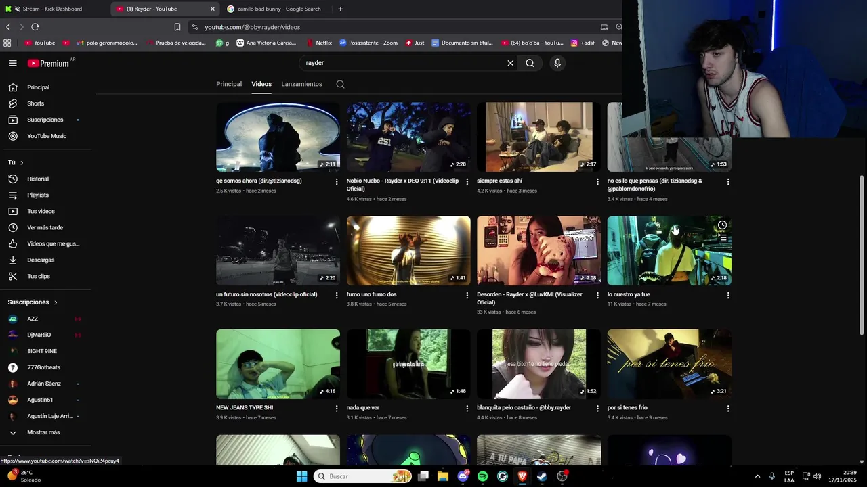The width and height of the screenshot is (867, 487).
Task: Open 'Posasistente - Zoom' bookmark
Action: tap(368, 43)
